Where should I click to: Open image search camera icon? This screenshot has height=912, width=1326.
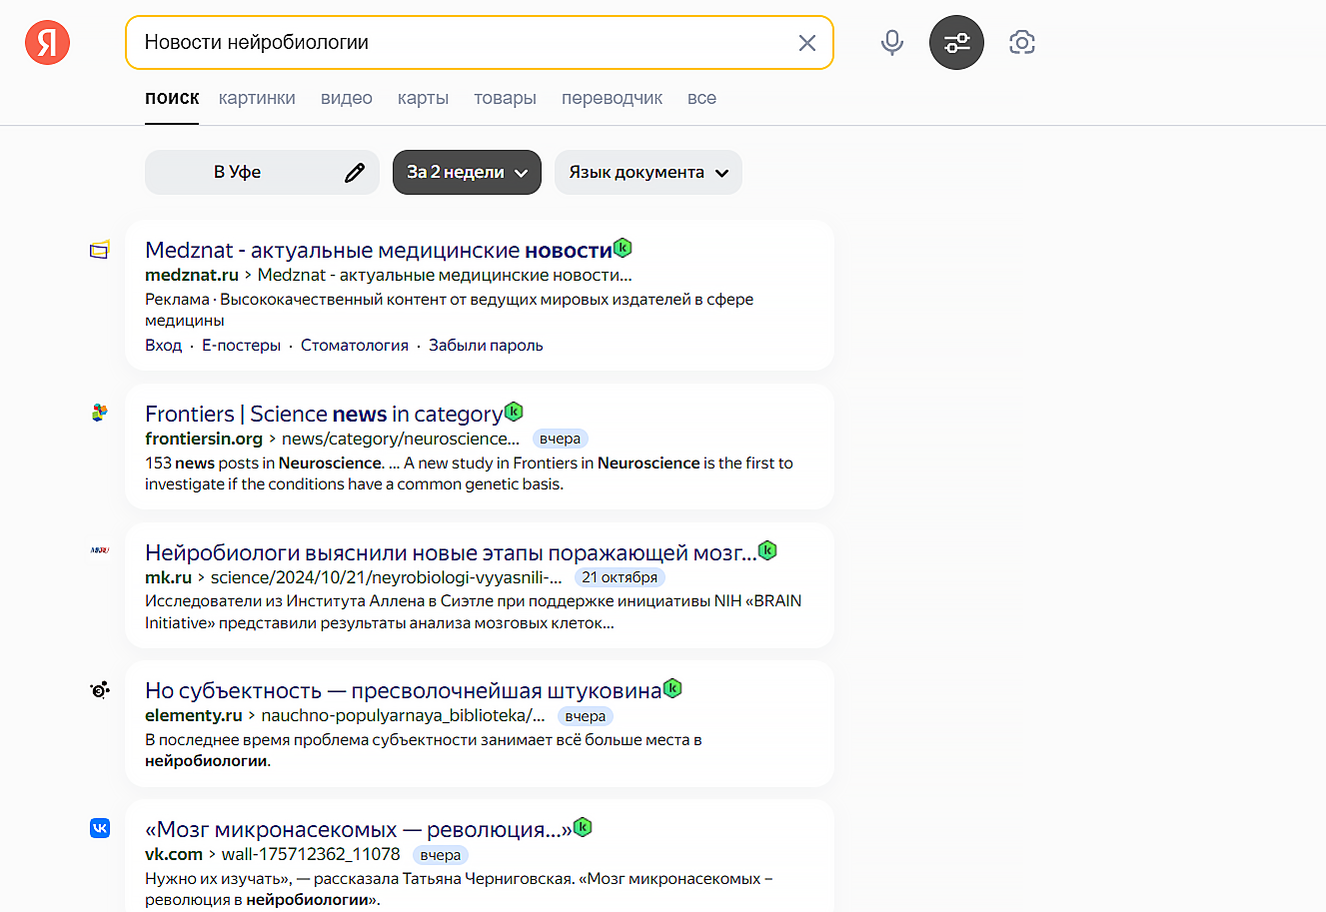coord(1022,42)
